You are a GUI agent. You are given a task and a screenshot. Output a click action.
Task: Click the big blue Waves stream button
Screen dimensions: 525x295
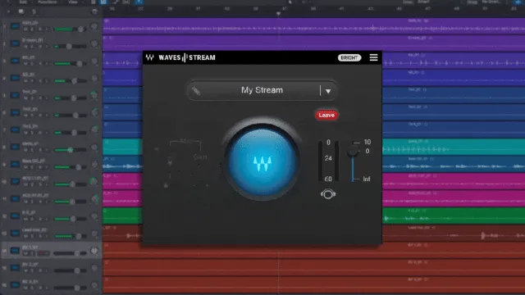point(262,161)
